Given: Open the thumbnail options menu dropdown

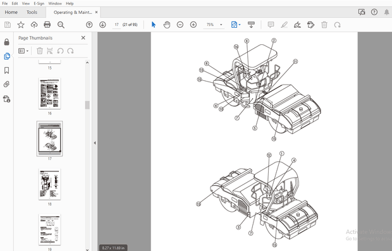Looking at the screenshot, I should click(x=23, y=51).
